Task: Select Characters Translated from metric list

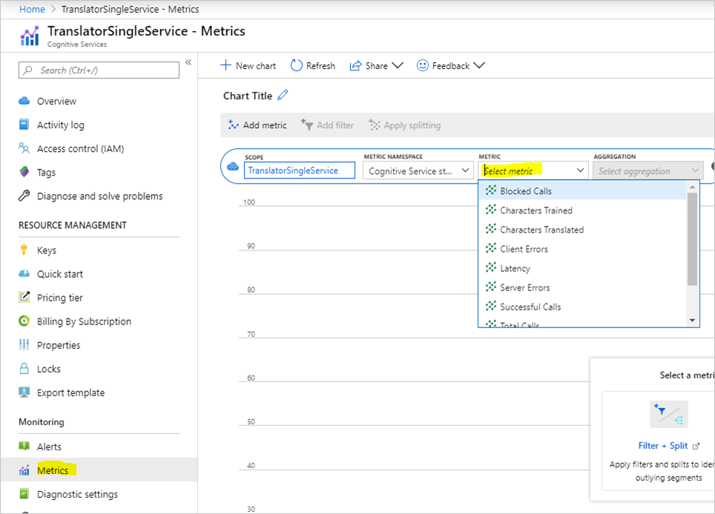Action: click(541, 230)
